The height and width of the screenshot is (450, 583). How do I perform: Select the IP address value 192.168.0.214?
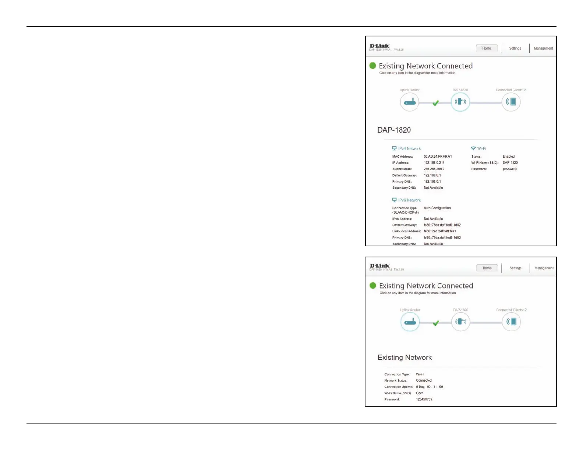point(434,162)
